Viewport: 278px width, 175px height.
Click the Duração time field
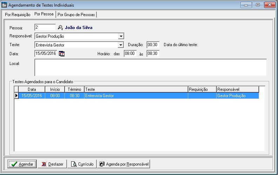(153, 45)
